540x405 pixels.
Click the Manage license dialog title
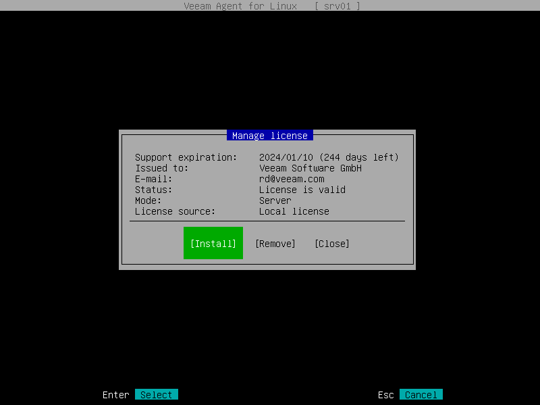click(x=269, y=135)
